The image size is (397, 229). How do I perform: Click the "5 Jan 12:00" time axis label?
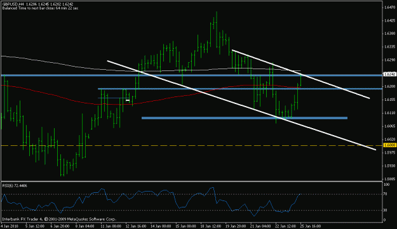[x=36, y=226]
